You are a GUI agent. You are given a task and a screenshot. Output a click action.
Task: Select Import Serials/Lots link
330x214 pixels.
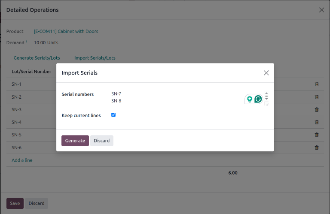(x=95, y=58)
